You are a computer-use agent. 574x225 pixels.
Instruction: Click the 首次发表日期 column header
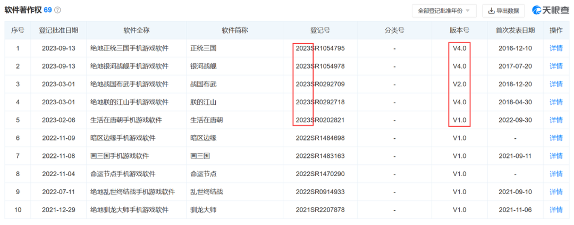point(515,30)
